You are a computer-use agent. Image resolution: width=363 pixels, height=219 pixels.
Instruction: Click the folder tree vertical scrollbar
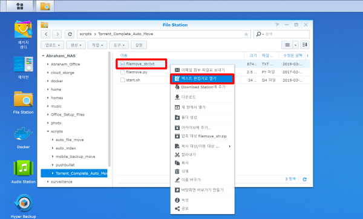click(x=110, y=109)
